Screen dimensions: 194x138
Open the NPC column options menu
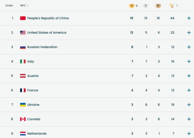28,5
